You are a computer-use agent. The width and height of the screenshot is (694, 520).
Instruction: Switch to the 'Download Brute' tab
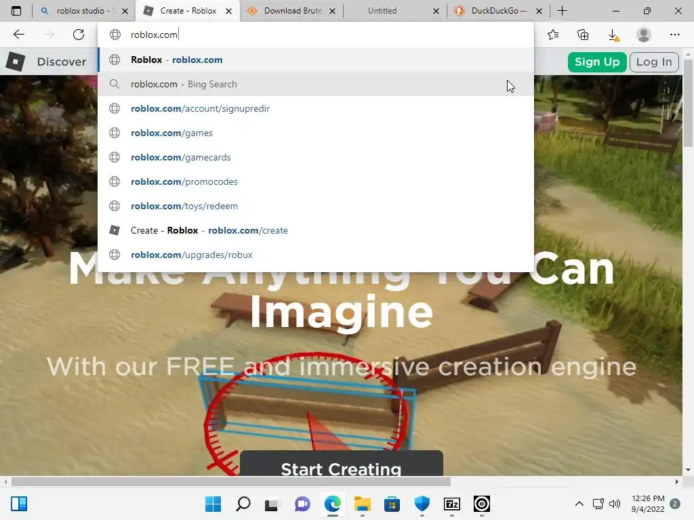[291, 11]
